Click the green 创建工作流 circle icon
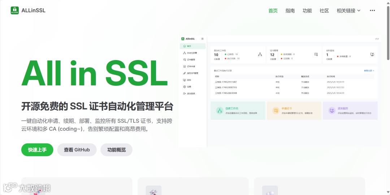 tap(220, 111)
